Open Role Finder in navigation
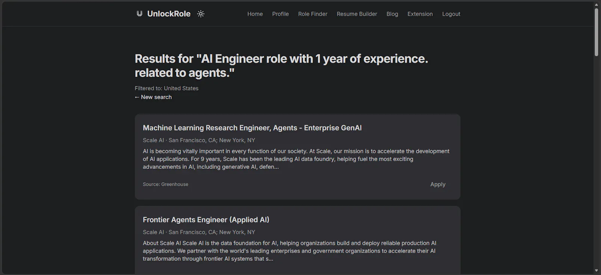The height and width of the screenshot is (275, 601). pyautogui.click(x=313, y=14)
